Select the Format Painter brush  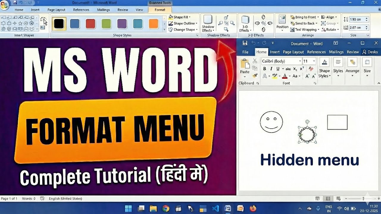click(255, 75)
